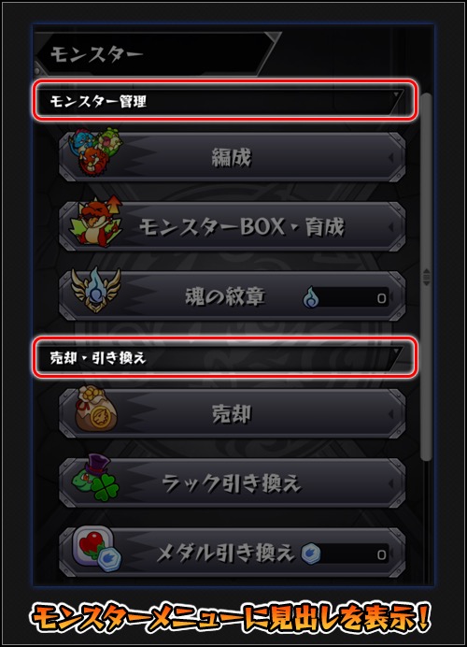Collapse the 売却・引き換え section header

pos(225,357)
